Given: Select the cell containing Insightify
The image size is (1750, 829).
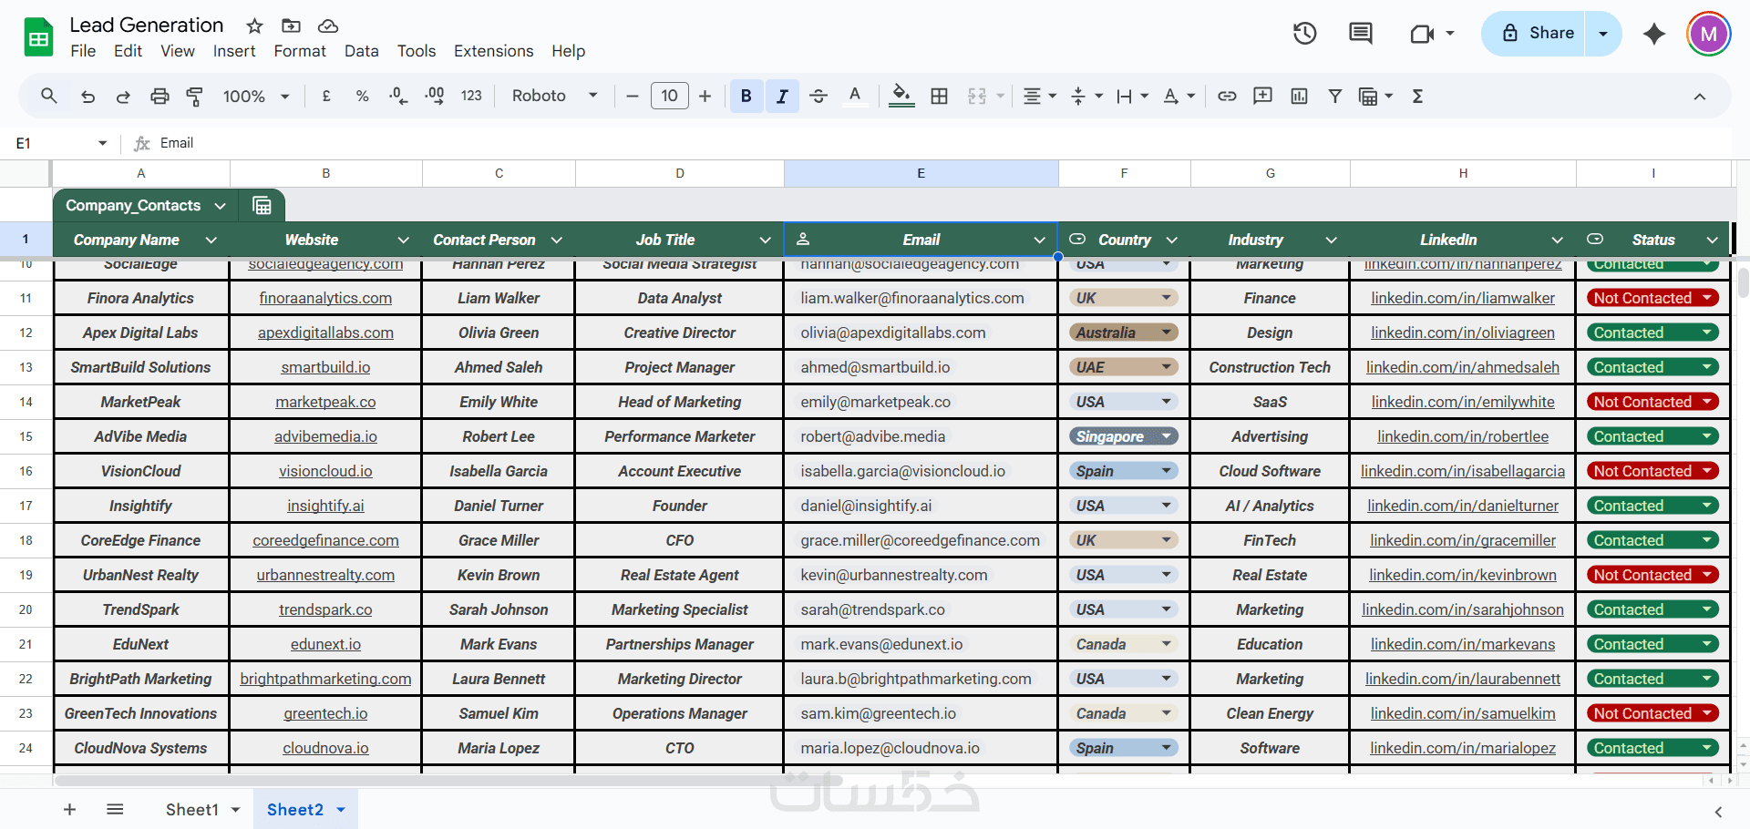Looking at the screenshot, I should (x=140, y=506).
